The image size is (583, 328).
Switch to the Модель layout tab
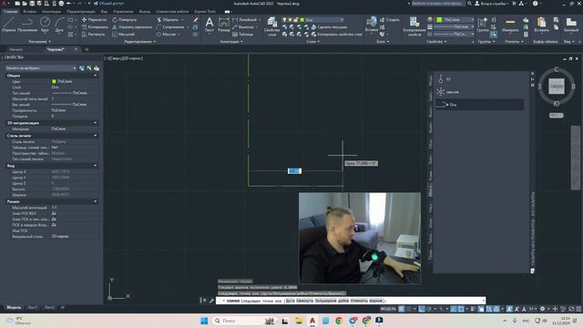[x=14, y=308]
